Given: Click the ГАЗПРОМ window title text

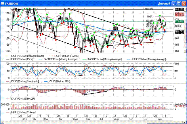Looking at the screenshot, I should click(12, 4).
